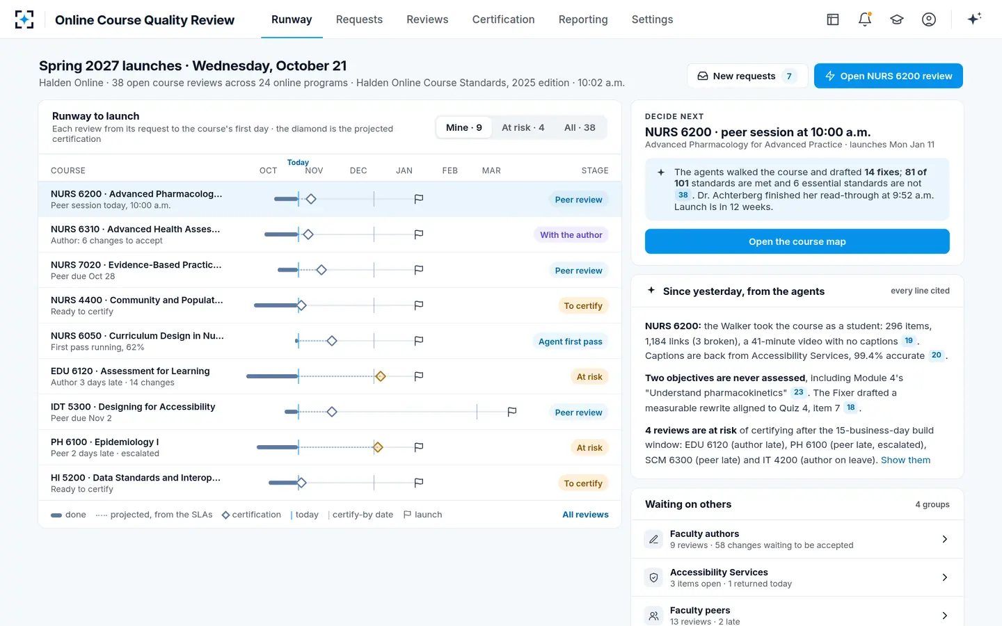Image resolution: width=1002 pixels, height=626 pixels.
Task: Open the New requests button
Action: click(747, 76)
